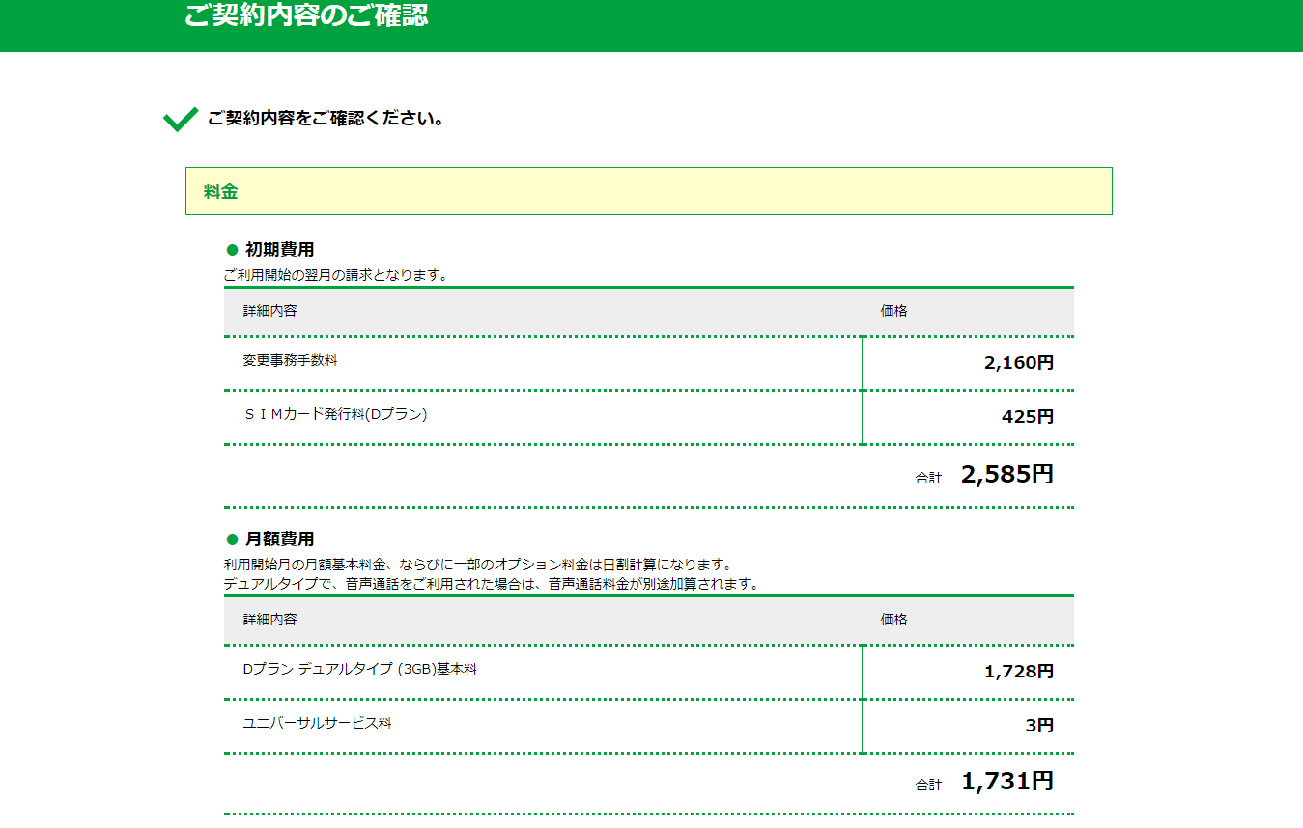Click the 初期費用 heading
1303x828 pixels.
pyautogui.click(x=279, y=250)
